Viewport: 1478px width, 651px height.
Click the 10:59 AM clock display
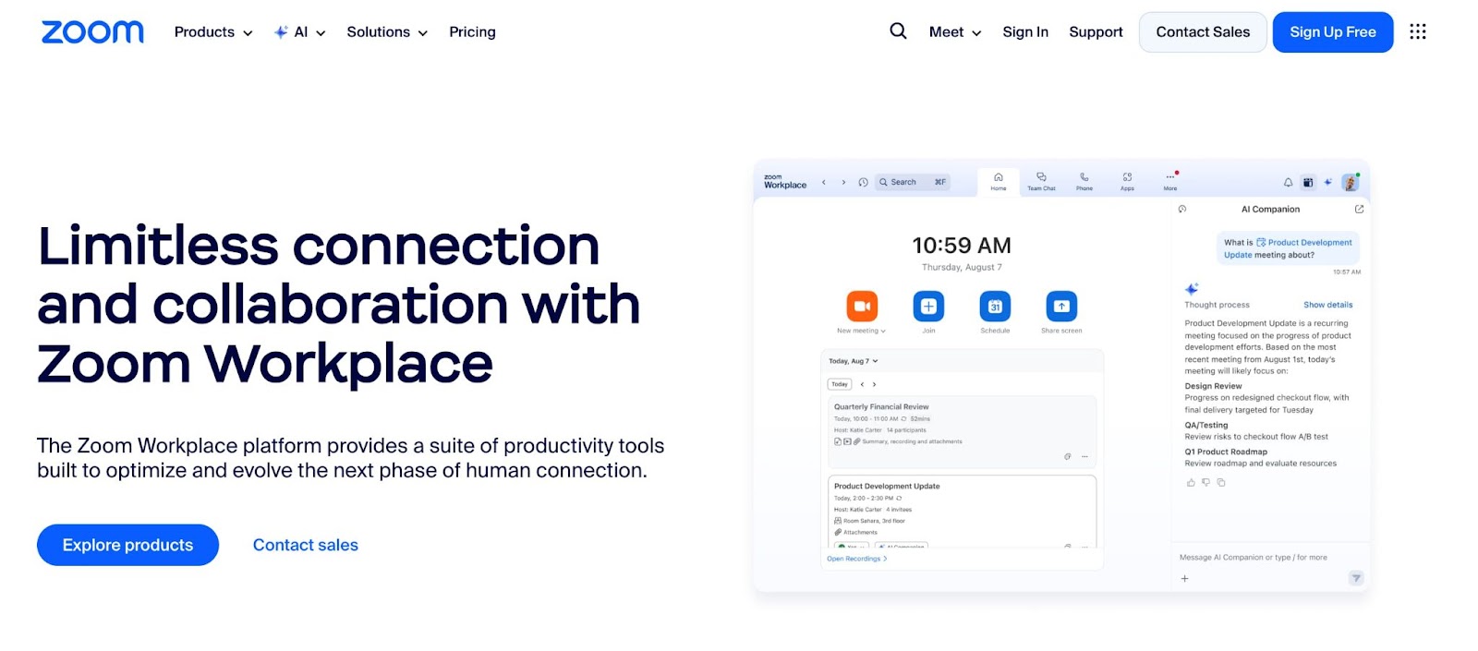pos(962,246)
